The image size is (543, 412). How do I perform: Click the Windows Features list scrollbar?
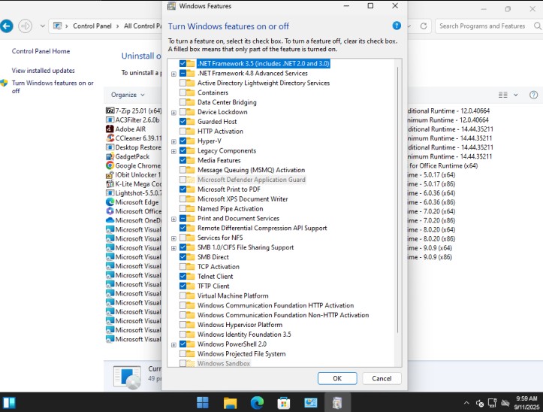point(398,199)
